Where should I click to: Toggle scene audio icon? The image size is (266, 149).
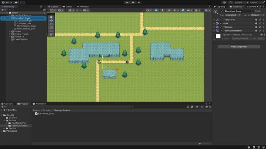[169, 10]
